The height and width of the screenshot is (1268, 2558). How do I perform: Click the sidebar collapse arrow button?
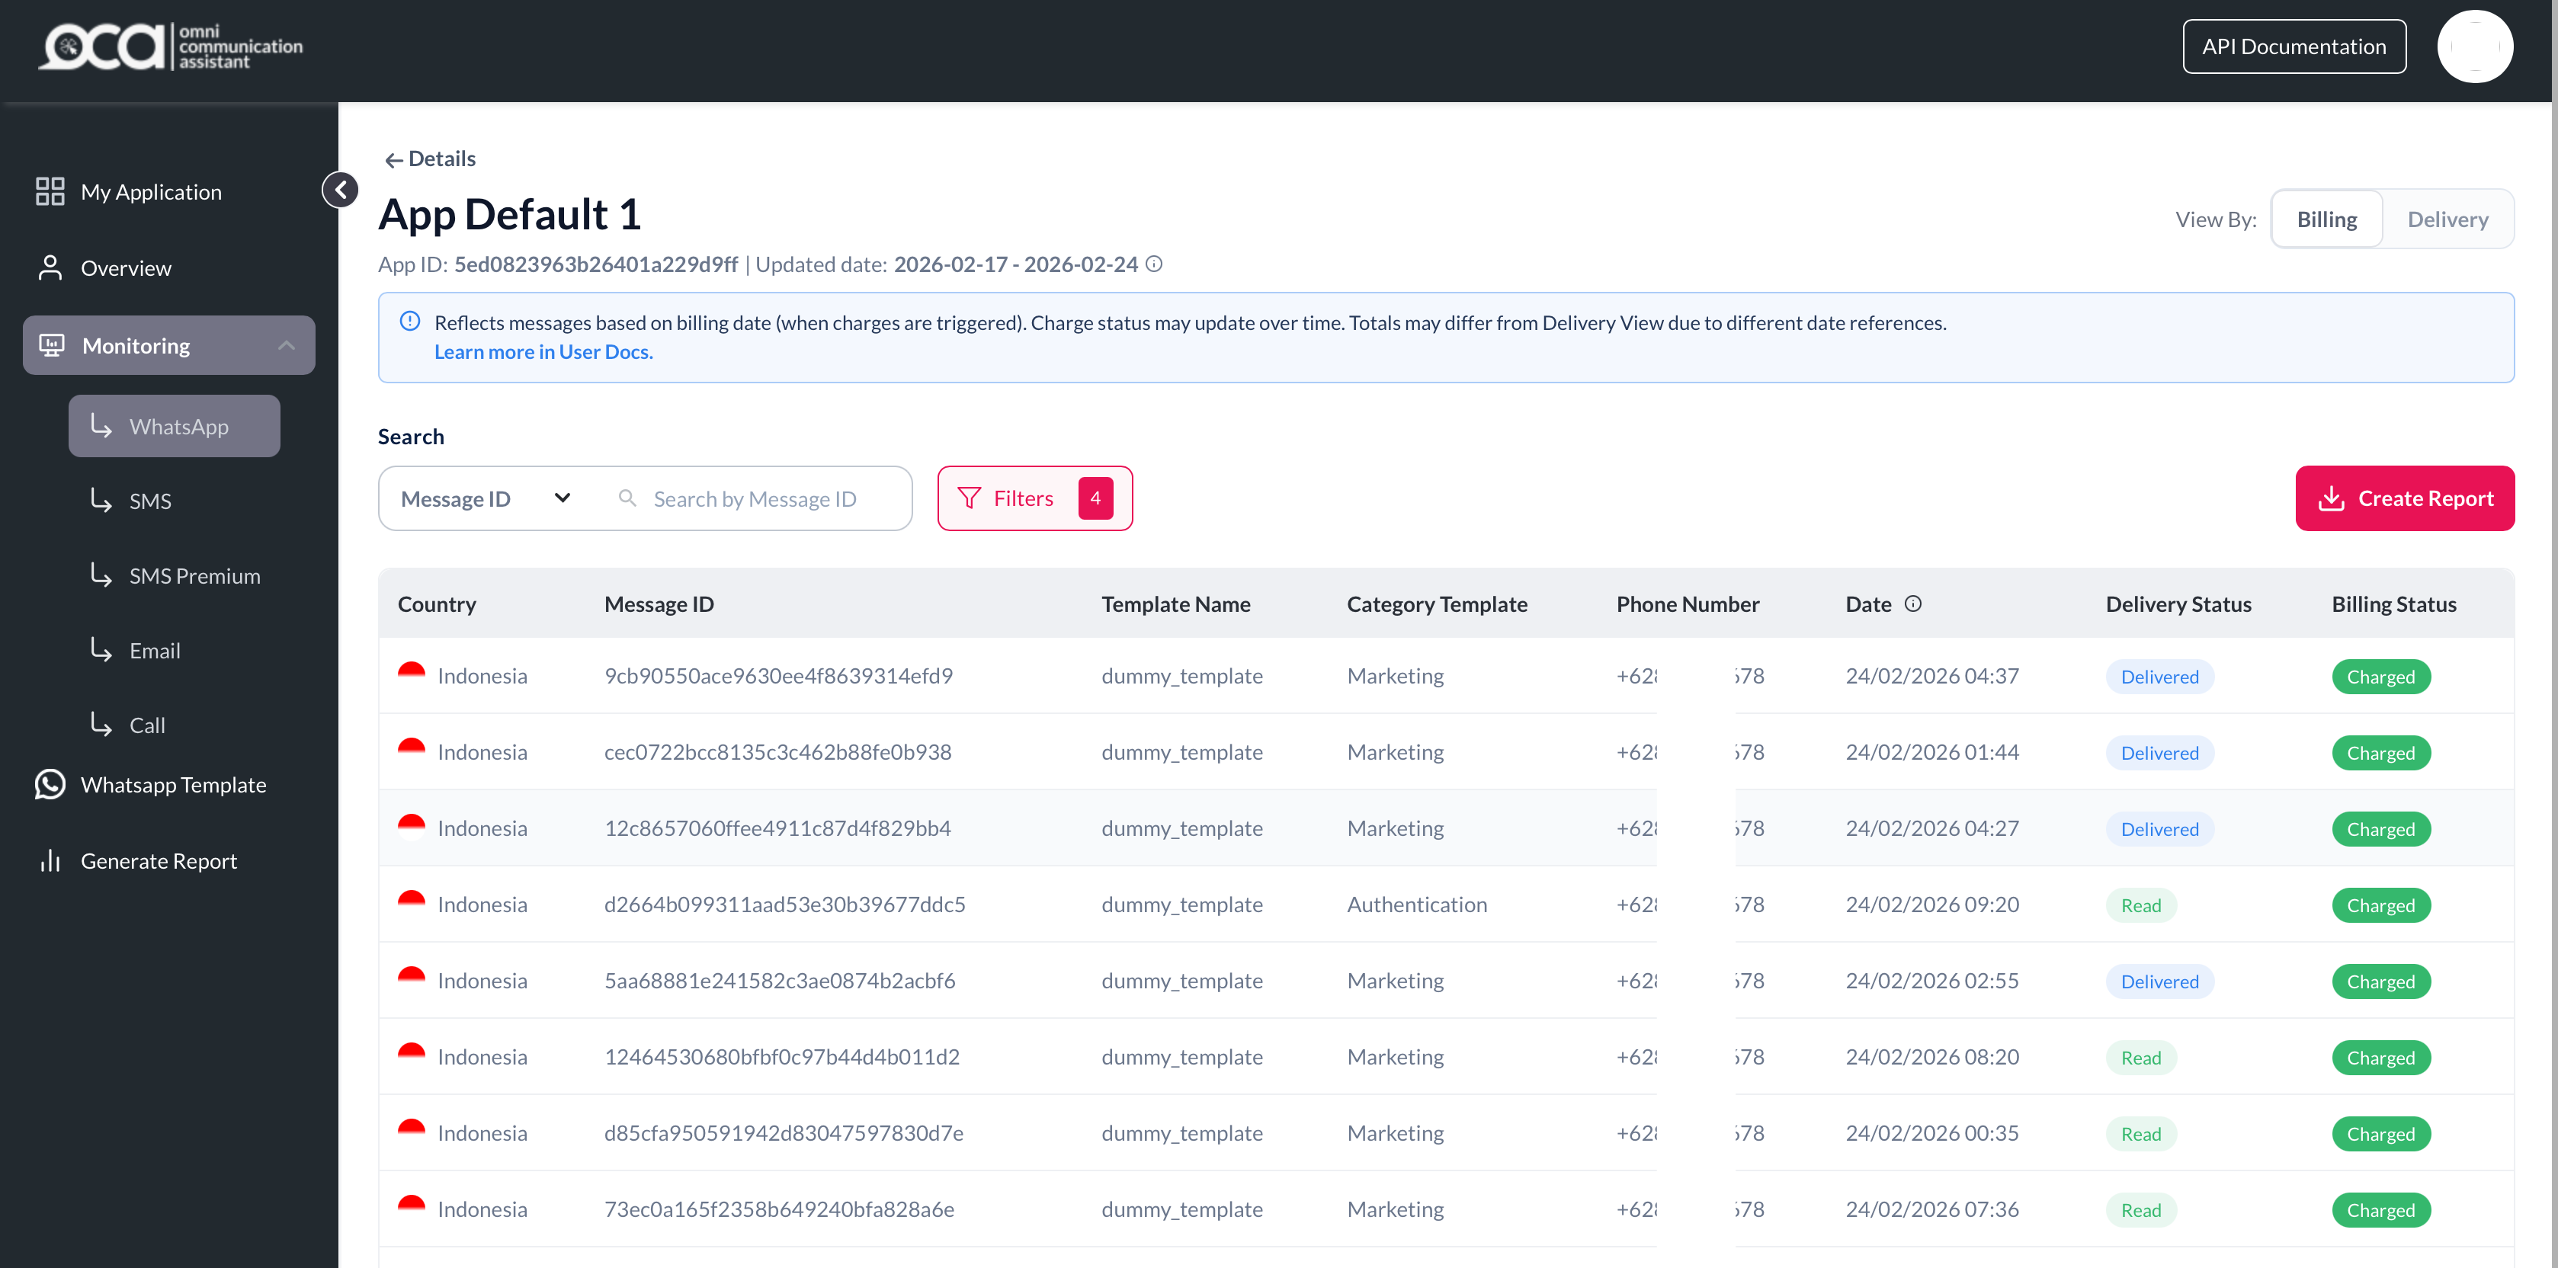pyautogui.click(x=341, y=190)
